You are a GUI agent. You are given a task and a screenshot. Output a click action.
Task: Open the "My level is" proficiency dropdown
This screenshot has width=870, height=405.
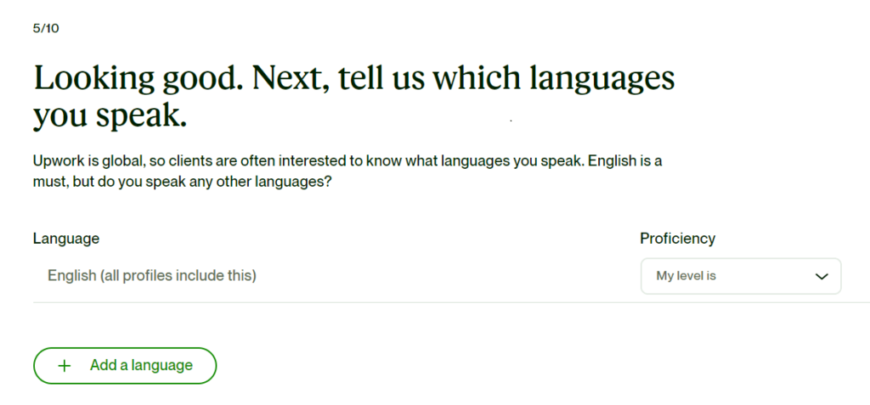point(741,276)
